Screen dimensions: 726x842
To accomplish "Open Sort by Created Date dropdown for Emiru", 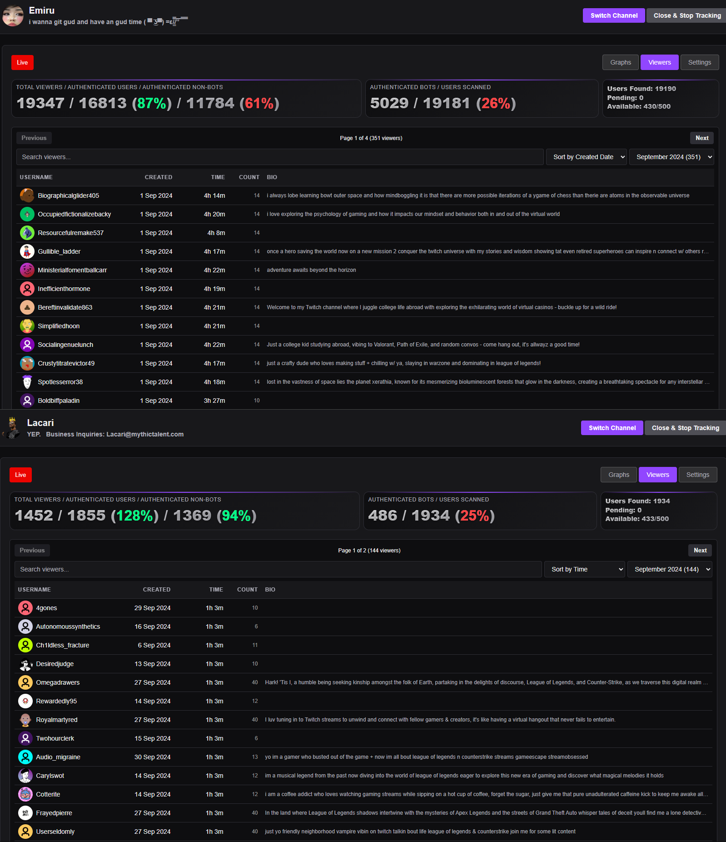I will 587,157.
